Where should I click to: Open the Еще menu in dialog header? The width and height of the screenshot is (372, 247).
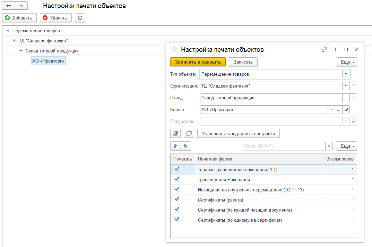(x=346, y=62)
